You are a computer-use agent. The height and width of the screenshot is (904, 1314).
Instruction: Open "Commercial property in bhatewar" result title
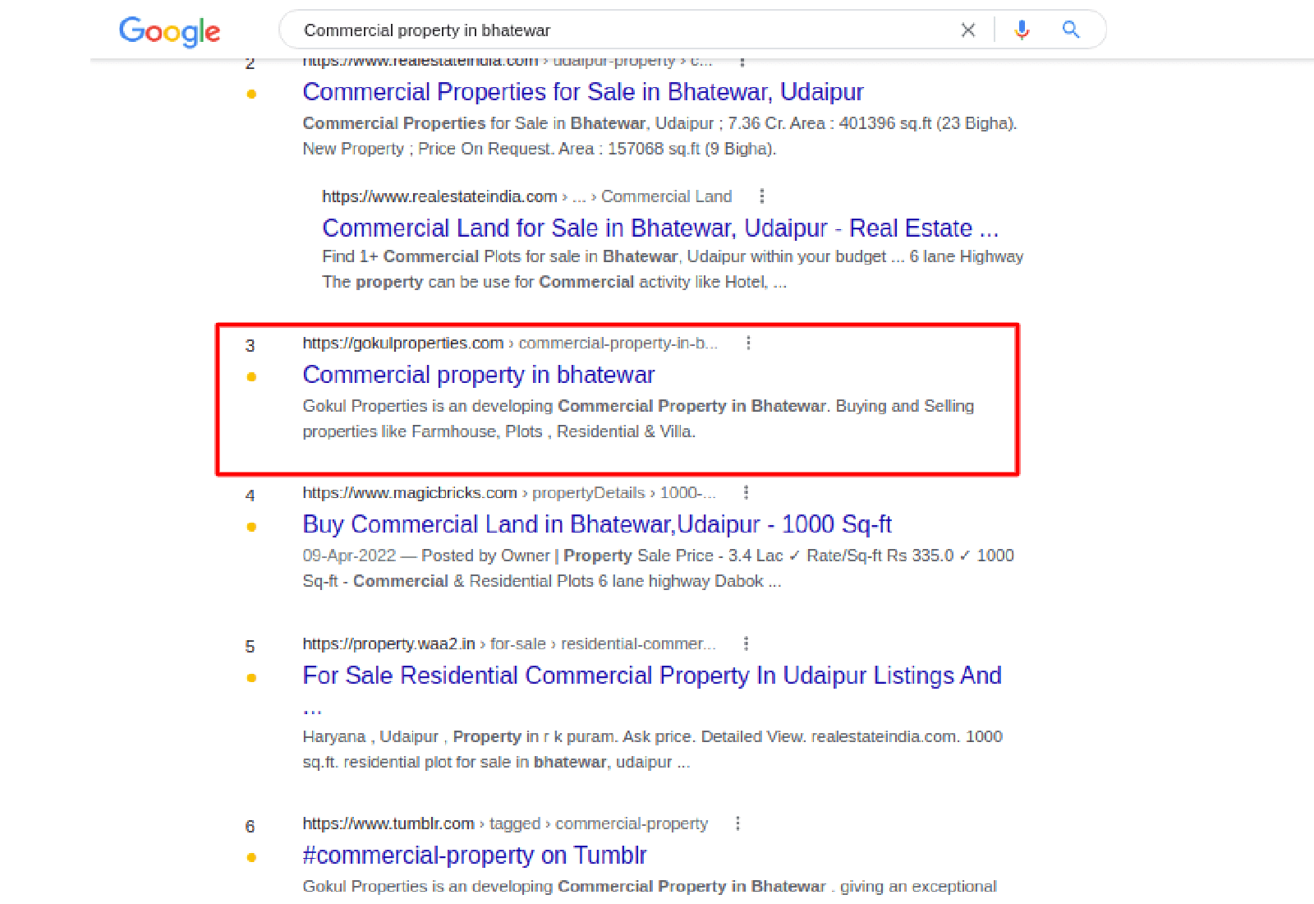(x=478, y=375)
